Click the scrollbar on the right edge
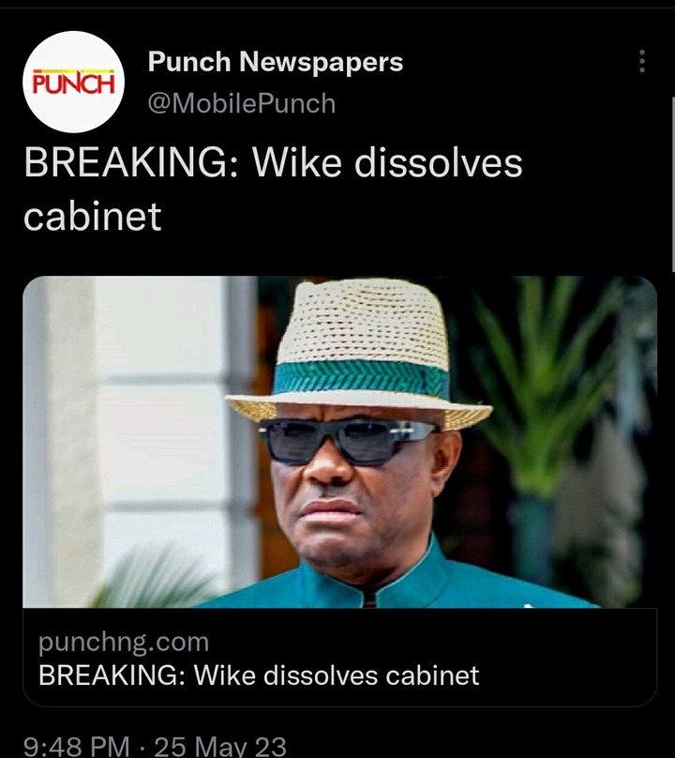675x758 pixels. 672,184
